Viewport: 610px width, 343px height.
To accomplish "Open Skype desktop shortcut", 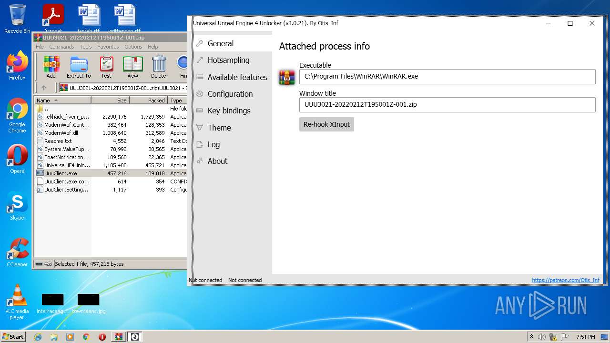I will click(17, 206).
